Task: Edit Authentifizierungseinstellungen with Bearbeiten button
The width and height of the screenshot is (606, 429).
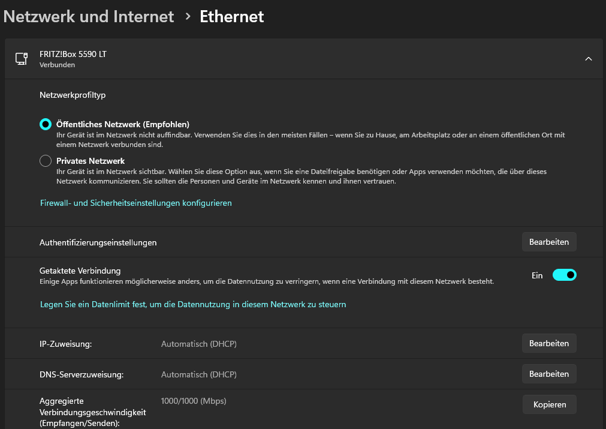Action: pyautogui.click(x=549, y=242)
